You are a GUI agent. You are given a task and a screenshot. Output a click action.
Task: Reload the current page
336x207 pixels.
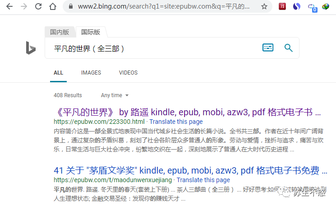38,6
